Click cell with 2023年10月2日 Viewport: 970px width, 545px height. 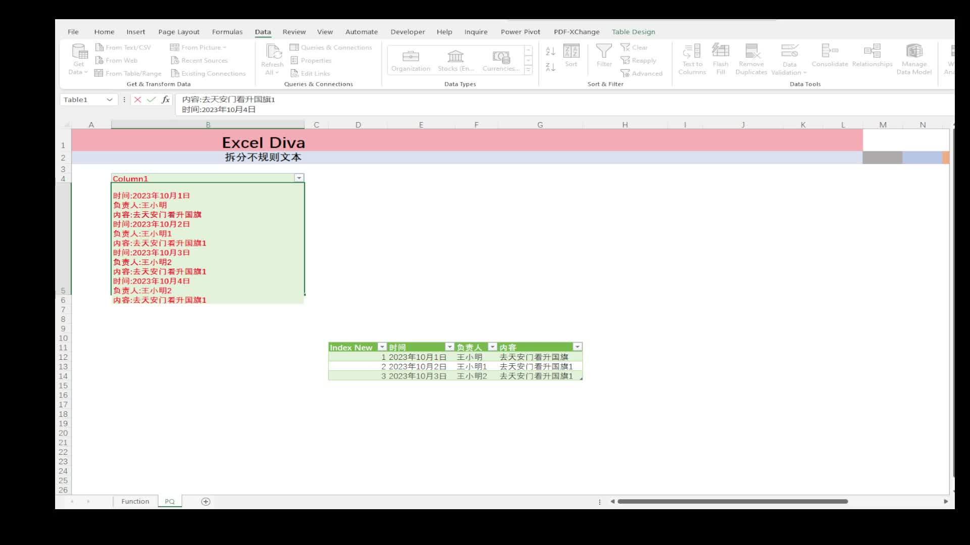(x=421, y=366)
